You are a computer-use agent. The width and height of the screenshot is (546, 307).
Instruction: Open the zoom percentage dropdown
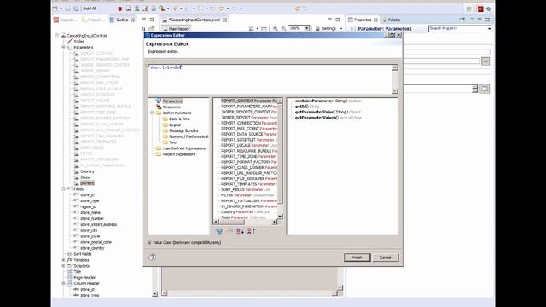tap(306, 28)
